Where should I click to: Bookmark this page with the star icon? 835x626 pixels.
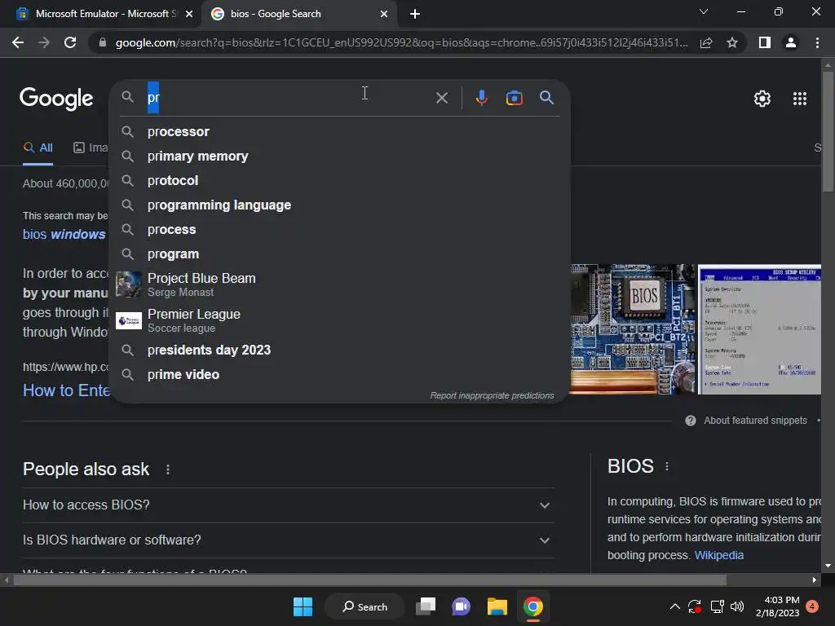(x=732, y=42)
